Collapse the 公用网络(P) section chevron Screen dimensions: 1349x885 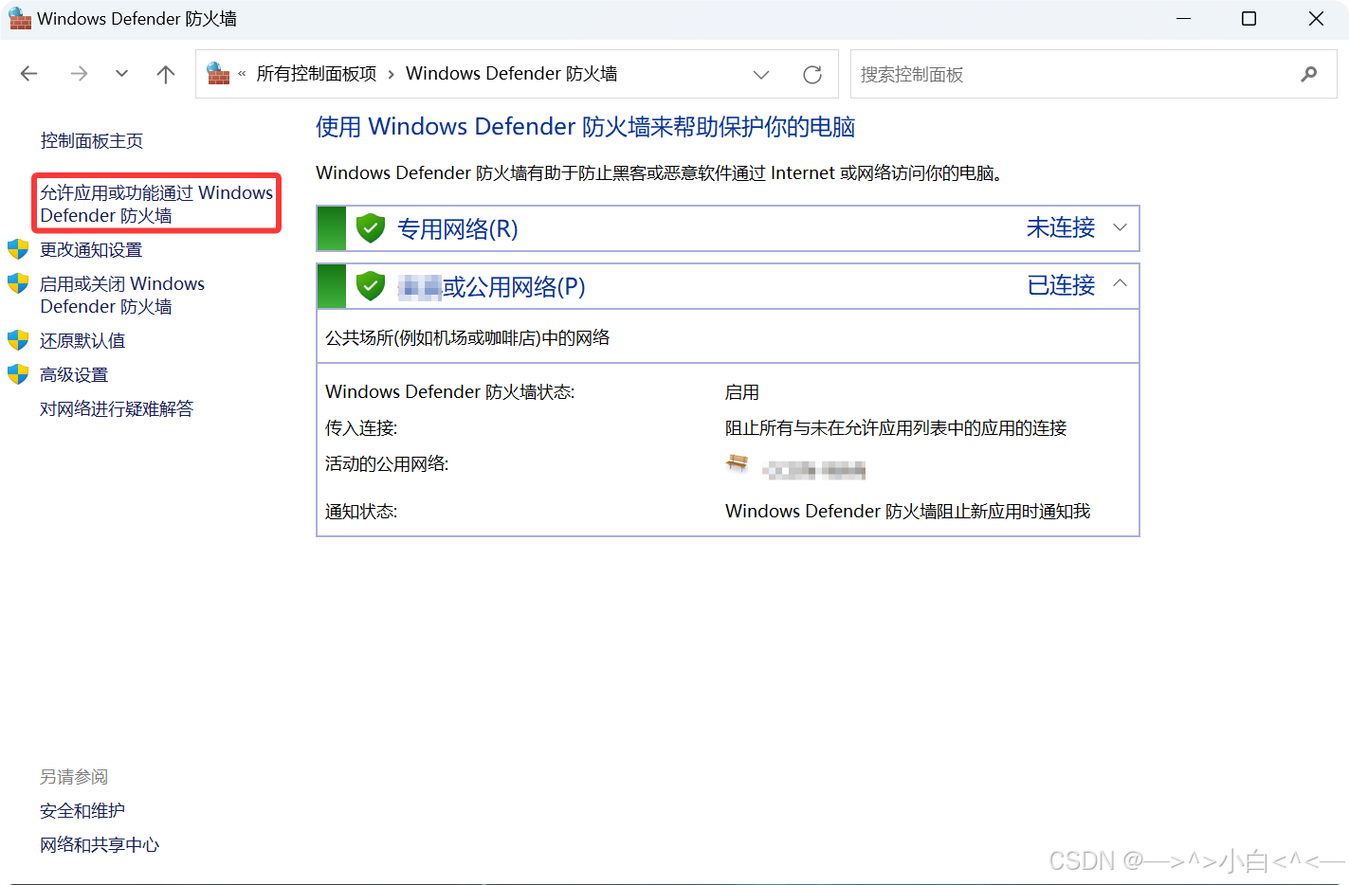point(1120,283)
